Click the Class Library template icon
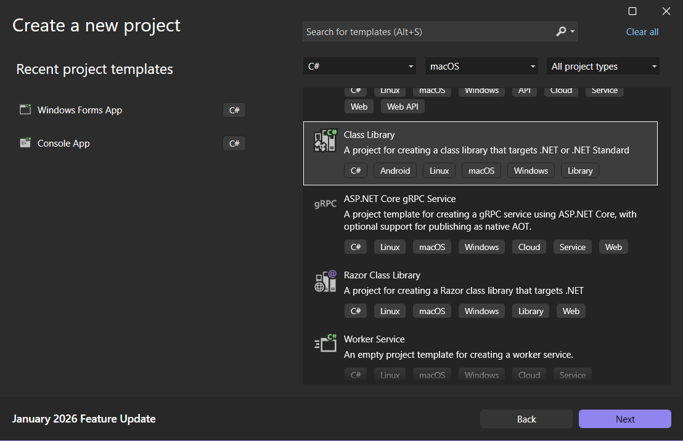The height and width of the screenshot is (441, 683). pyautogui.click(x=325, y=140)
